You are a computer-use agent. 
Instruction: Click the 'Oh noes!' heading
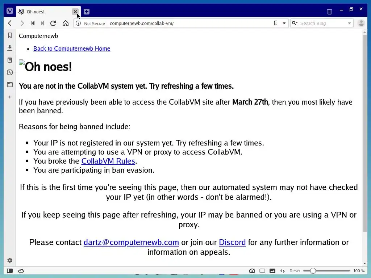48,67
